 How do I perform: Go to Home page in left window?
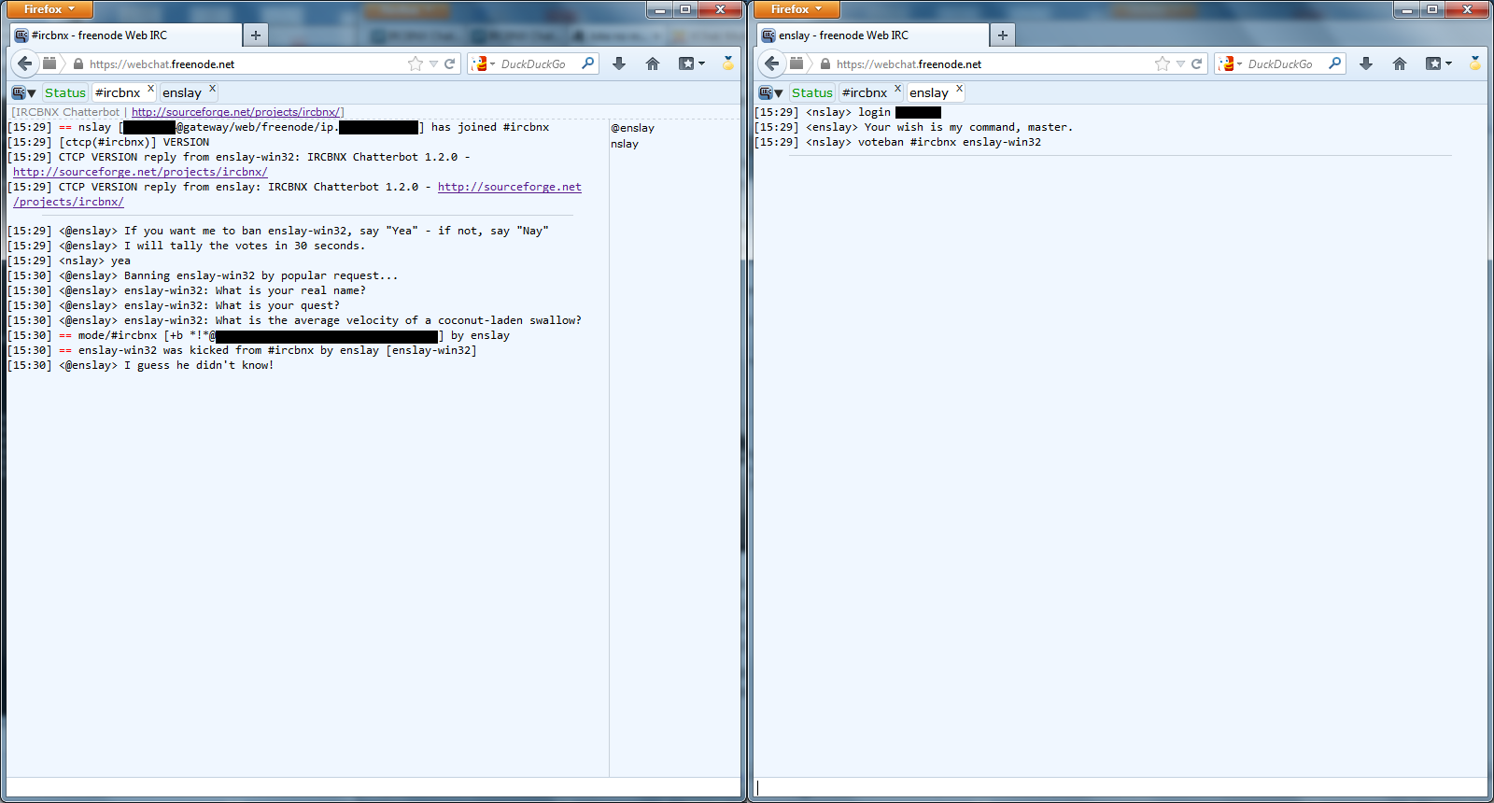(x=653, y=63)
